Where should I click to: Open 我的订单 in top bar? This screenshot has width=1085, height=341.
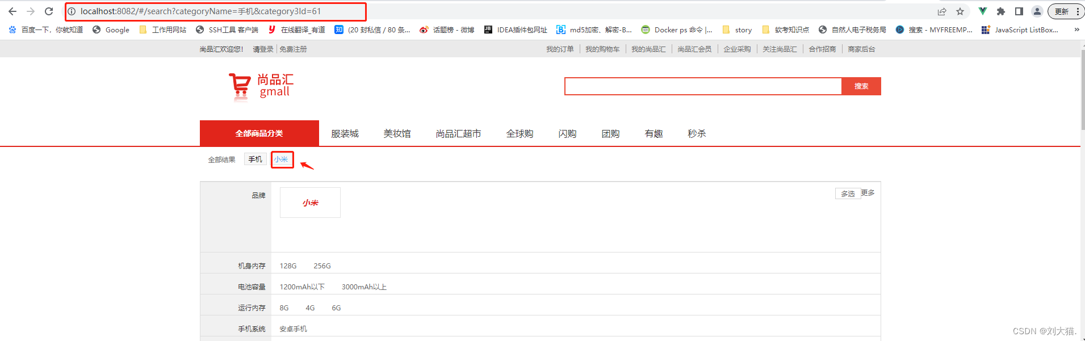point(560,49)
